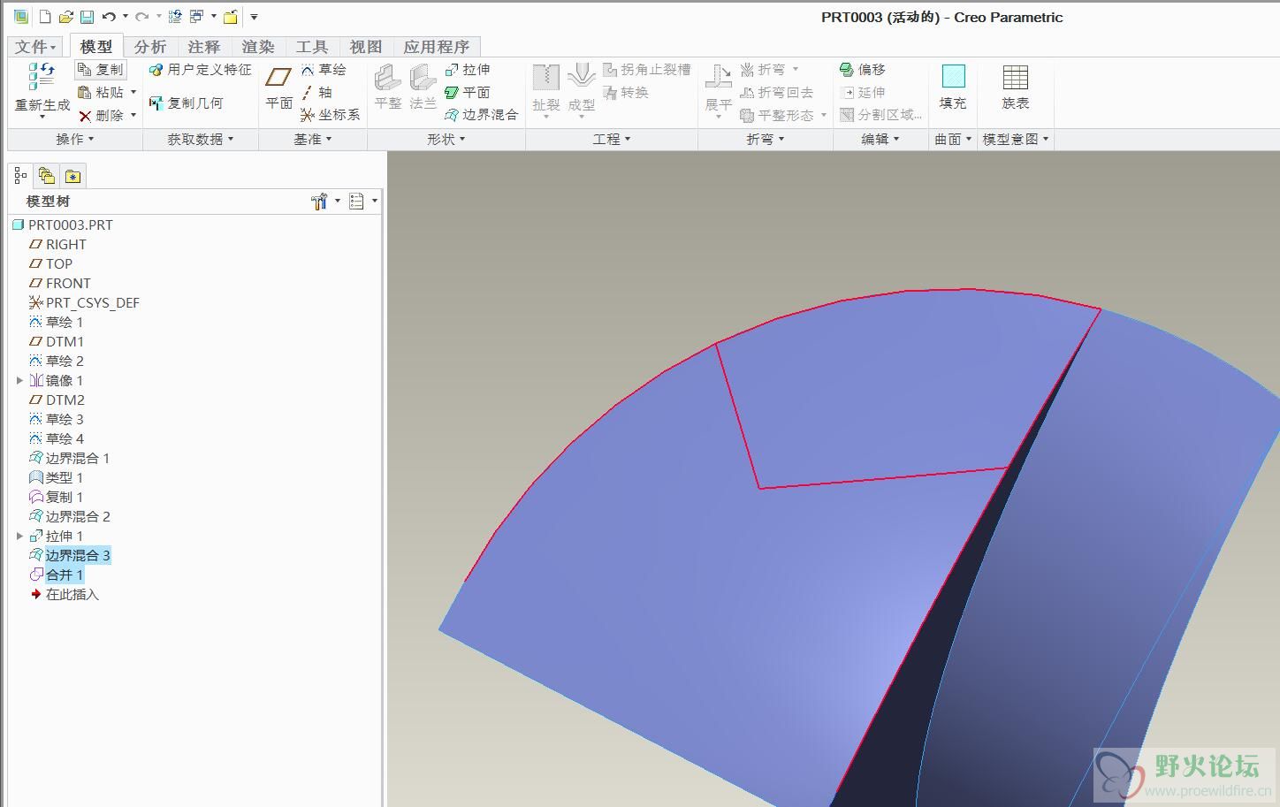1280x807 pixels.
Task: Save the model with the floppy icon
Action: coord(87,17)
